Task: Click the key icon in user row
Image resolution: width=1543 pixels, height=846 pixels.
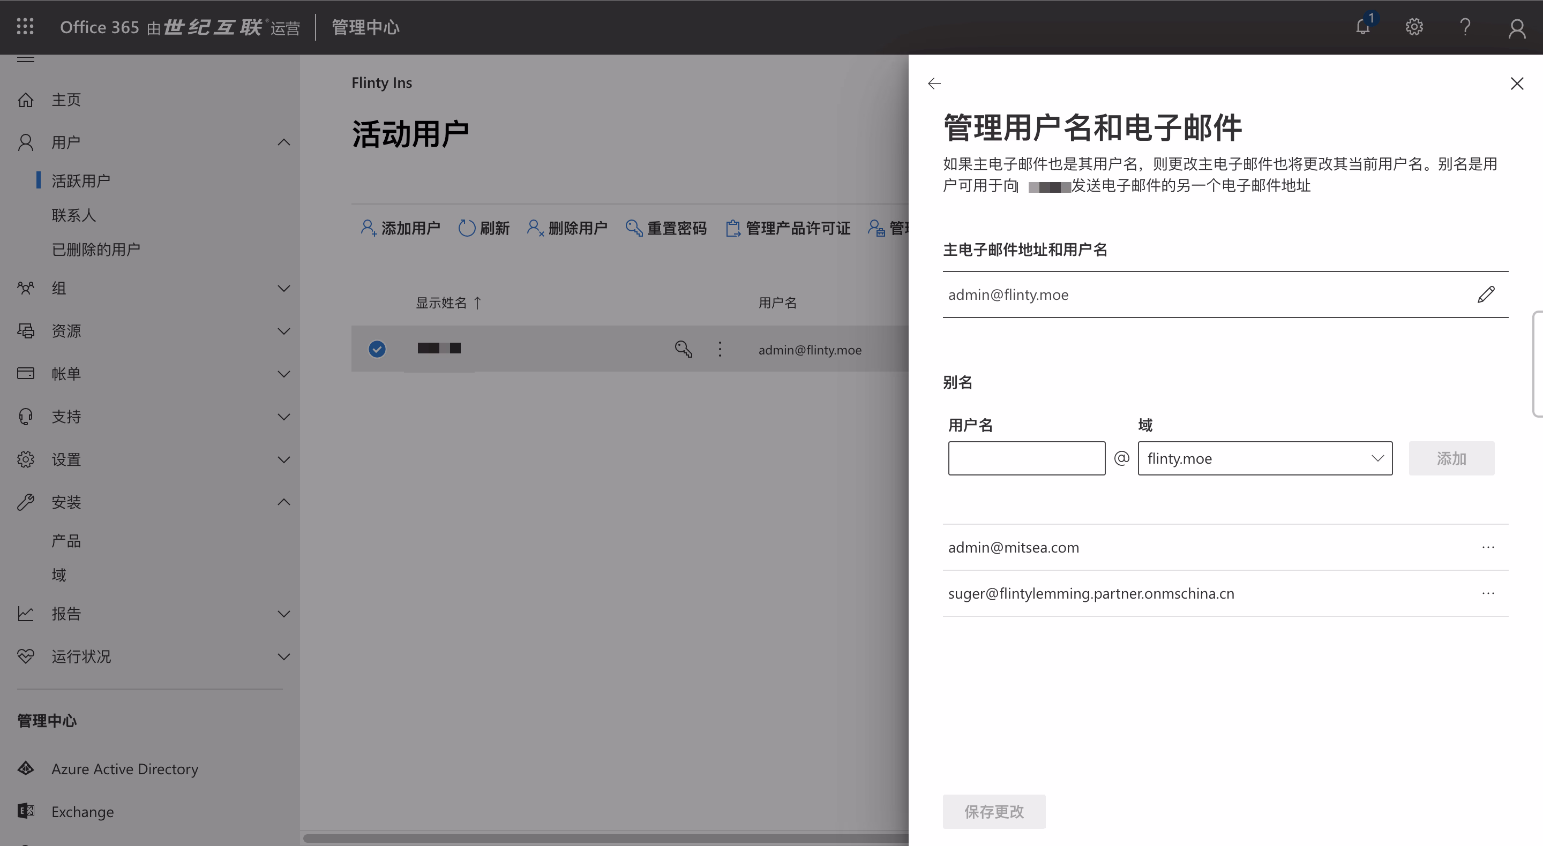Action: (x=684, y=349)
